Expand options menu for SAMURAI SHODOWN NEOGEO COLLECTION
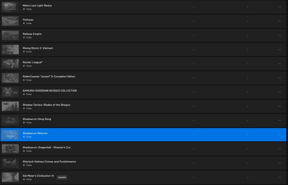 [279, 92]
